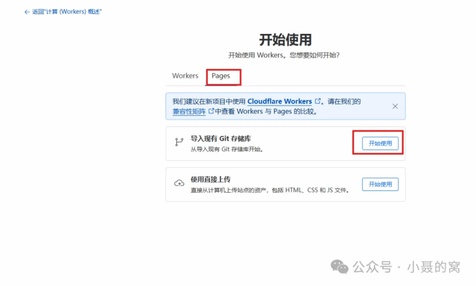Click the 导入现有 Git 存储库 heading
This screenshot has height=286, width=476.
point(221,139)
